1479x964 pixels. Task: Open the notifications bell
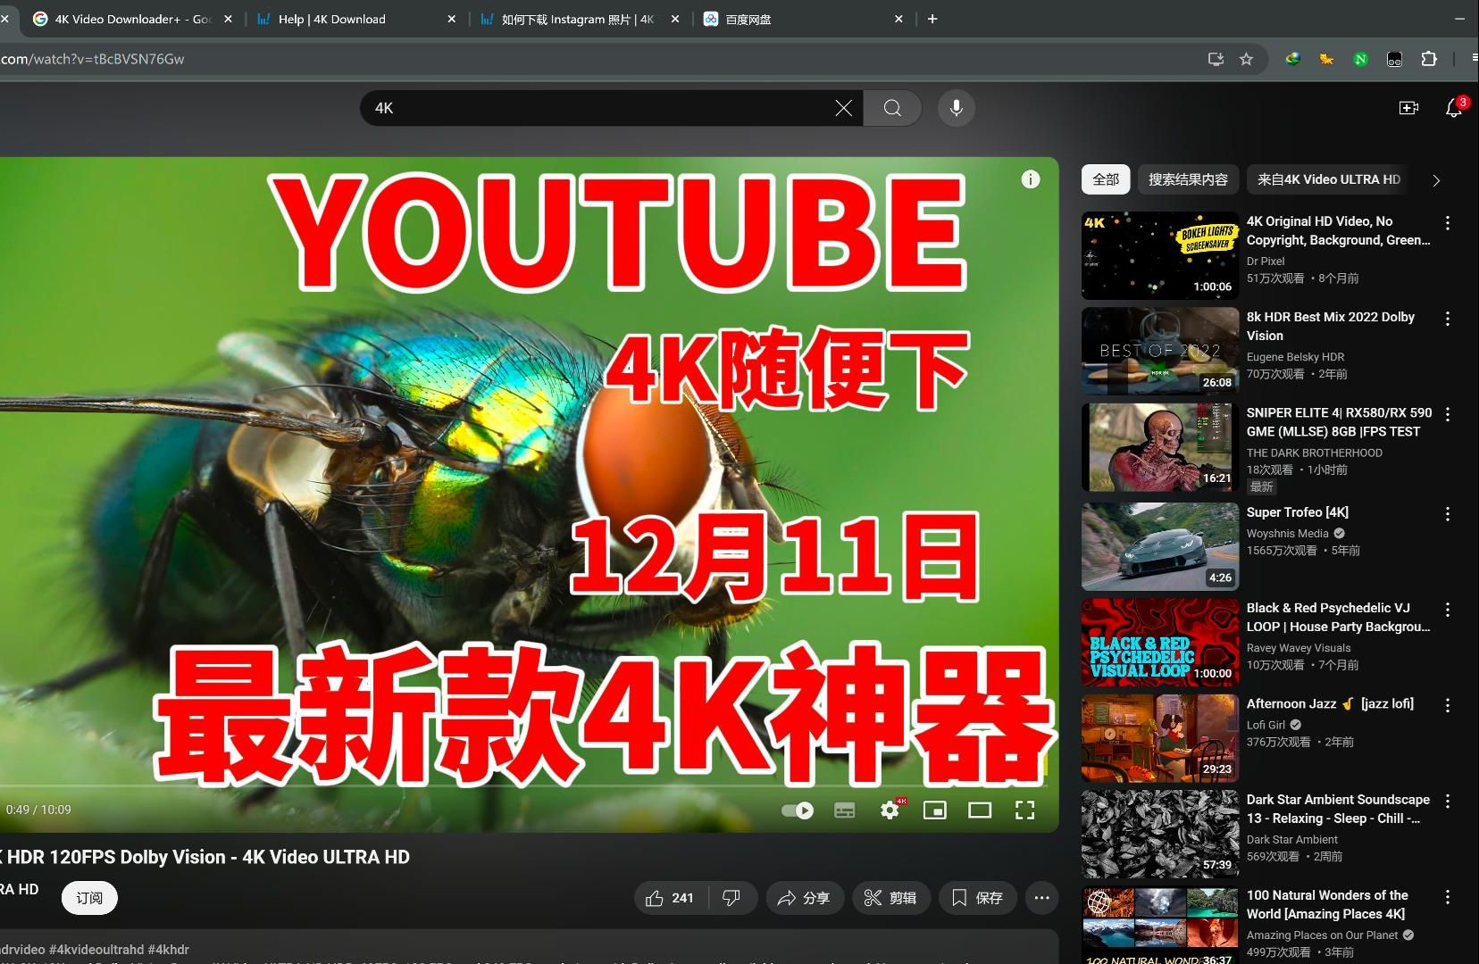[x=1454, y=108]
